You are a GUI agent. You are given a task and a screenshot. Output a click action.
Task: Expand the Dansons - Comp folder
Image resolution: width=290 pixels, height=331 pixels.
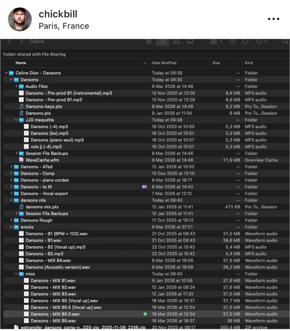pos(11,173)
